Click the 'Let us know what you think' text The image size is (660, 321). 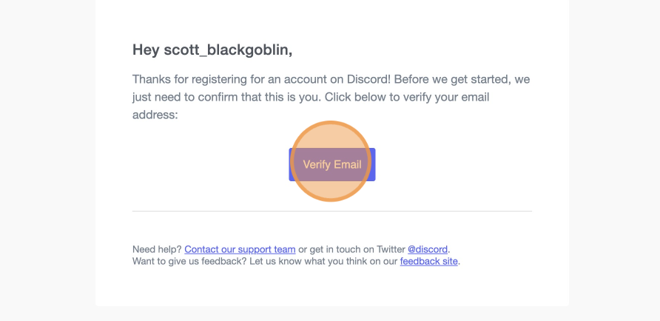point(308,261)
